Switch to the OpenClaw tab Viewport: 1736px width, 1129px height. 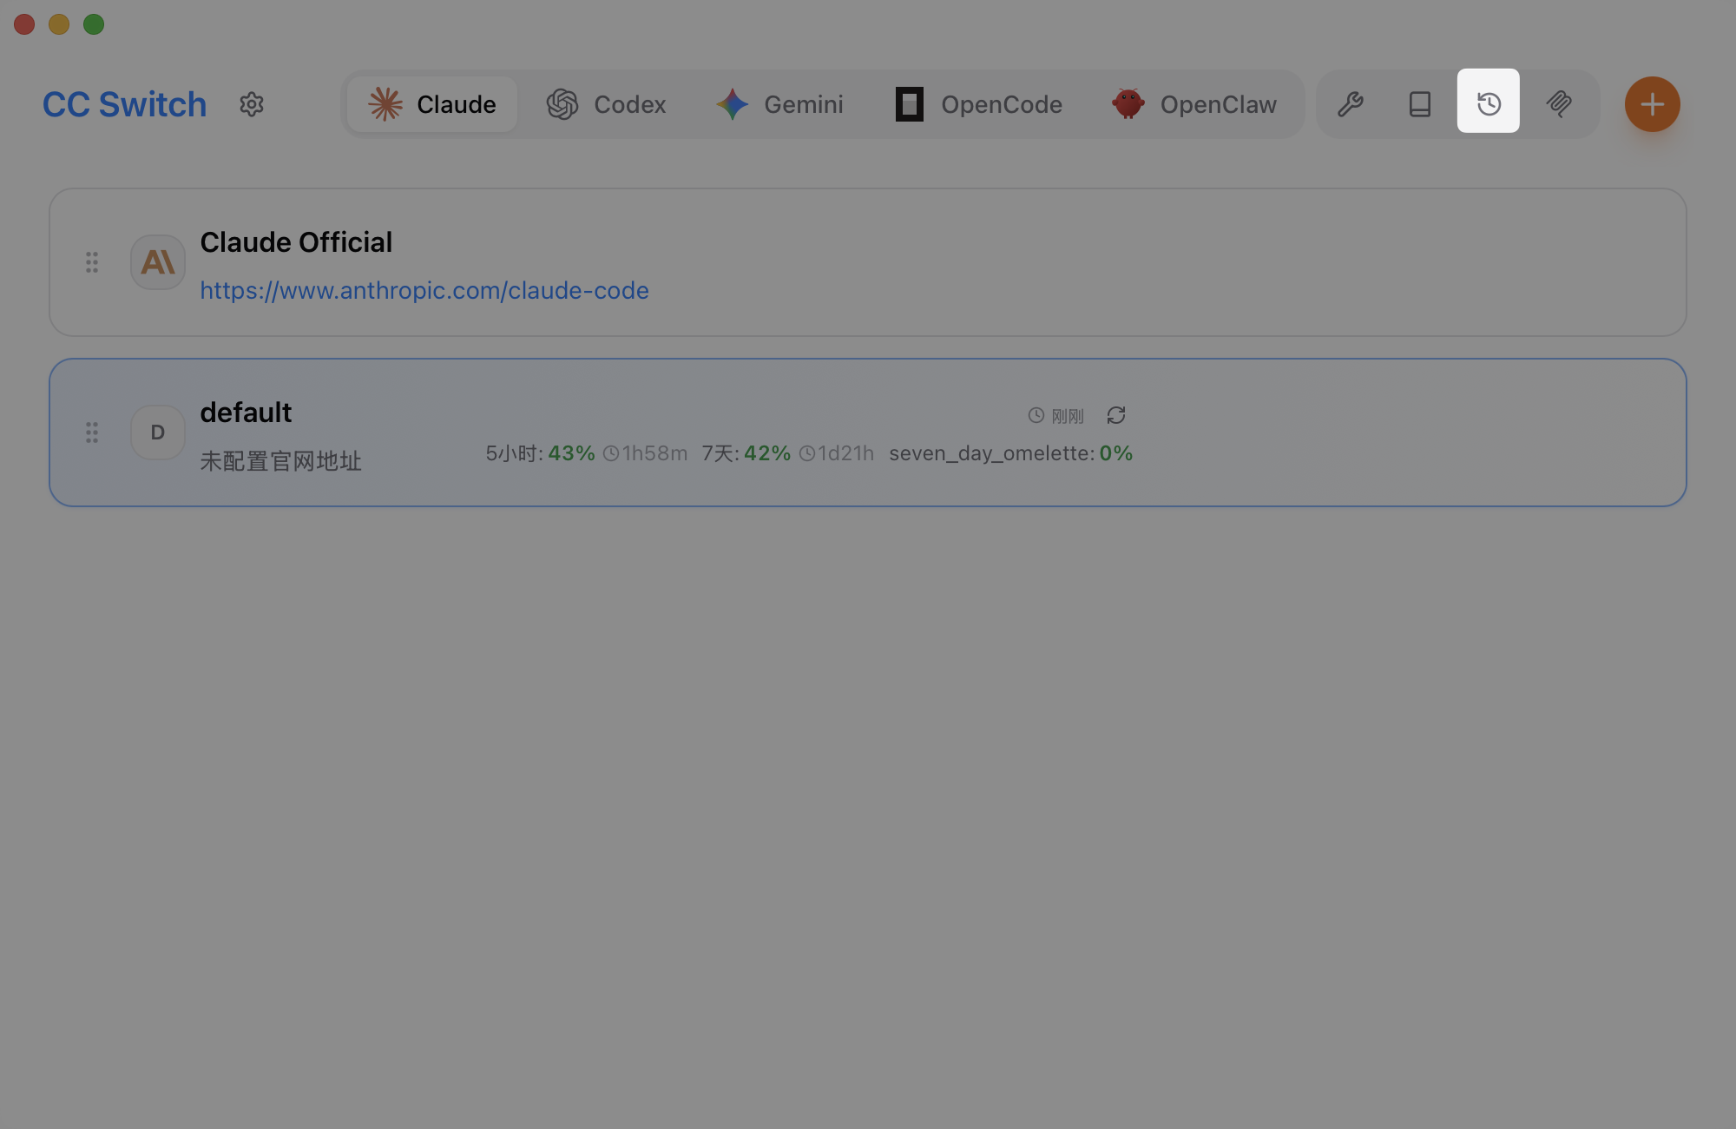[1194, 104]
